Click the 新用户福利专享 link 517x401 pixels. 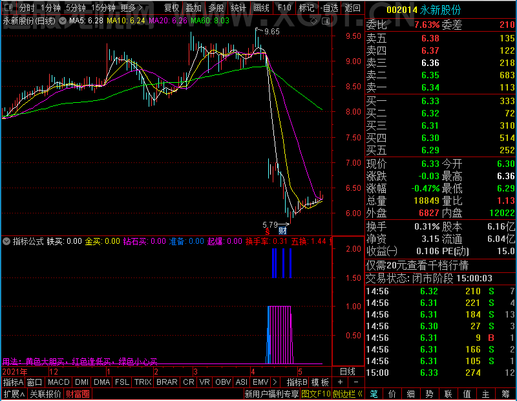coord(271,394)
